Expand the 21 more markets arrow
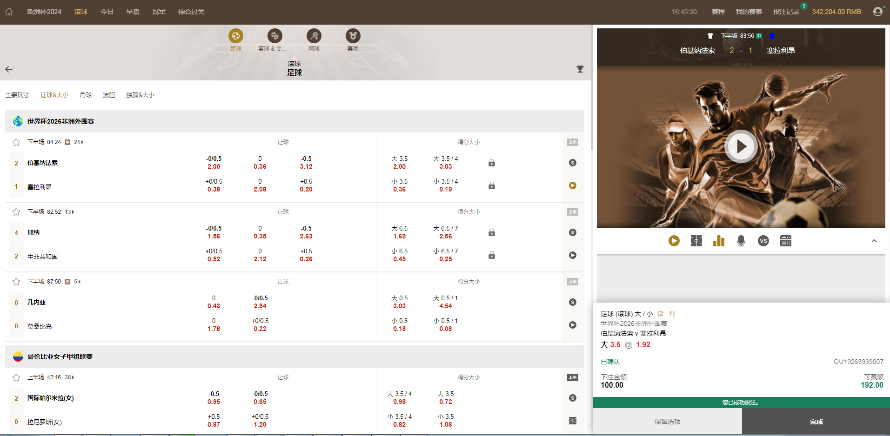Viewport: 890px width, 436px height. tap(79, 142)
